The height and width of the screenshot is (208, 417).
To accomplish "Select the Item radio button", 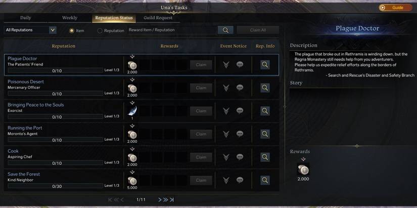I will [x=72, y=31].
